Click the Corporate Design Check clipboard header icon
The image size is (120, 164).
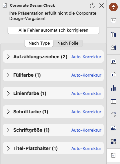pos(5,5)
